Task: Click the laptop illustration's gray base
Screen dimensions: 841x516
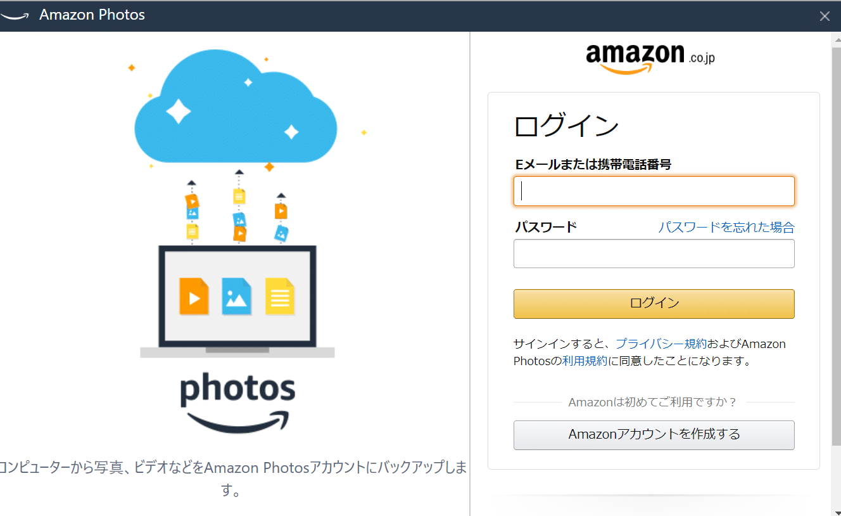Action: pyautogui.click(x=237, y=352)
